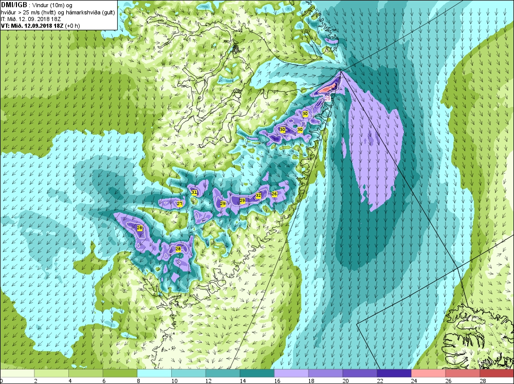This screenshot has width=514, height=384.
Task: Click the legend scale value '8'
Action: tap(138, 381)
